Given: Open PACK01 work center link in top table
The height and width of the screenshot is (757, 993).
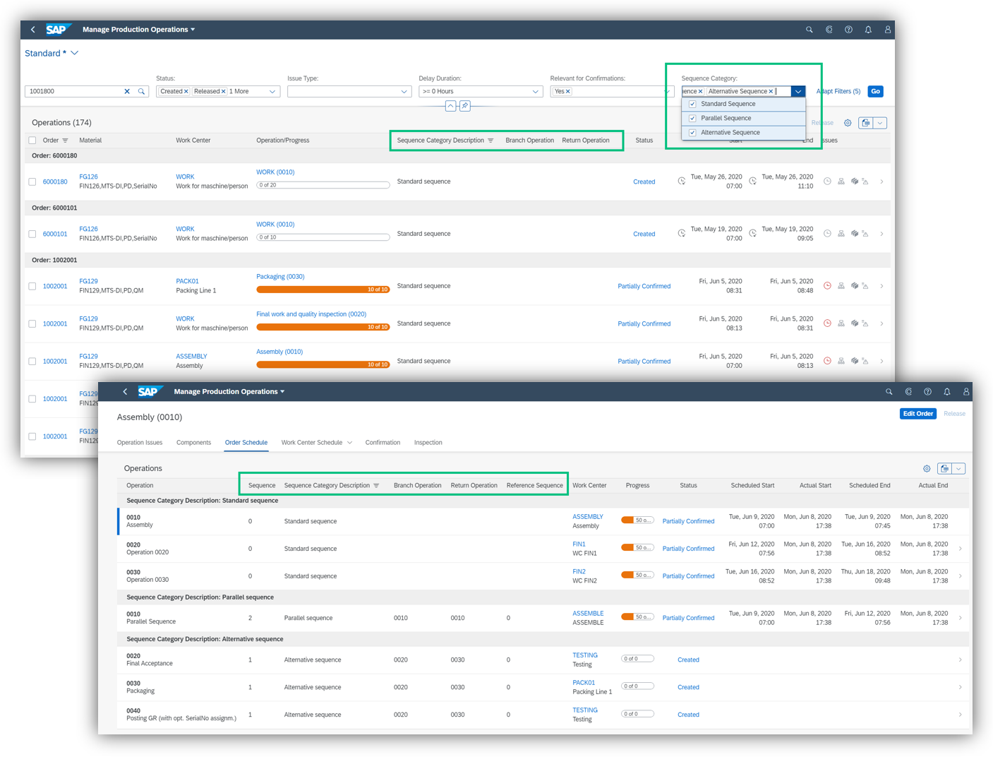Looking at the screenshot, I should coord(188,281).
